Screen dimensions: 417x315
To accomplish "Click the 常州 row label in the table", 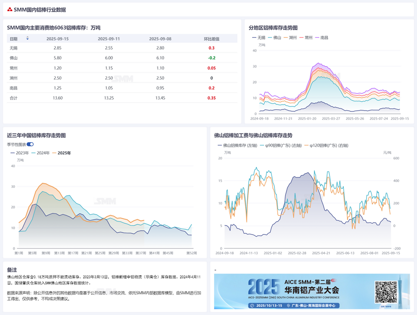I will (13, 68).
